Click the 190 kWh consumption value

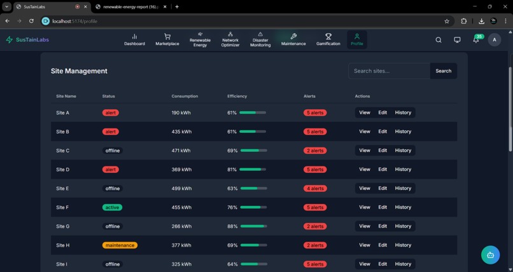(181, 112)
